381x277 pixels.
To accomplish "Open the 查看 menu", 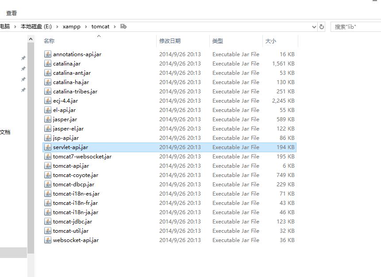I will tap(11, 13).
